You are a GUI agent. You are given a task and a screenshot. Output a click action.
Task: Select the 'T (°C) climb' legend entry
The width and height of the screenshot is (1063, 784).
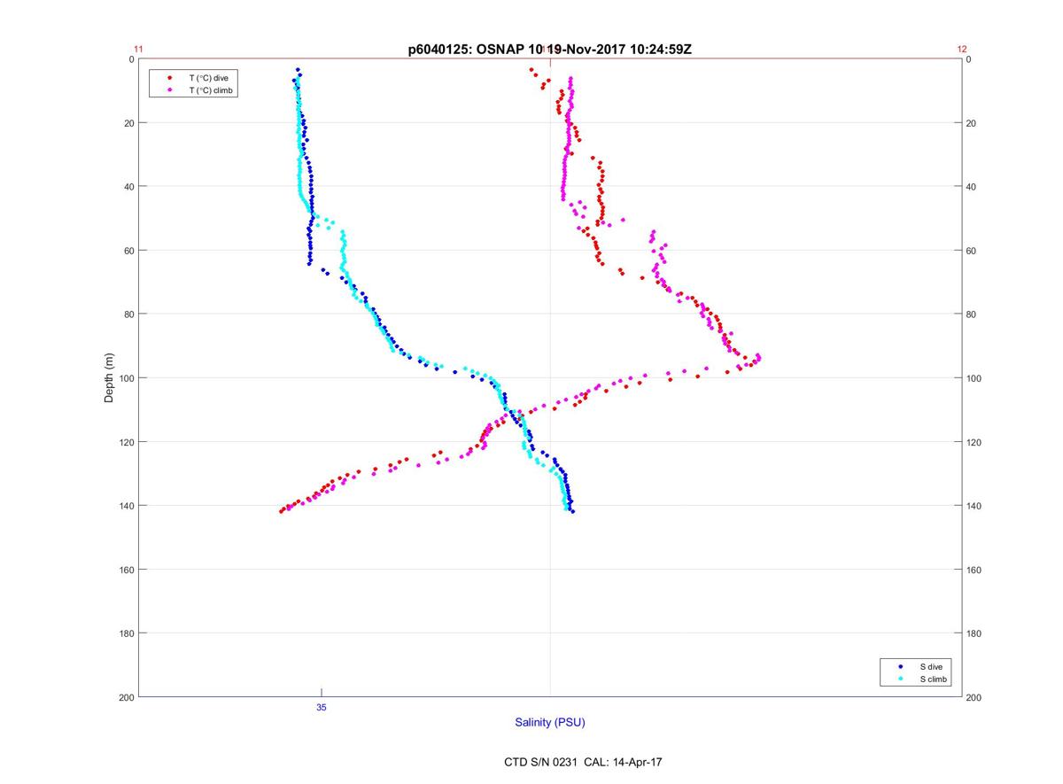[x=211, y=90]
